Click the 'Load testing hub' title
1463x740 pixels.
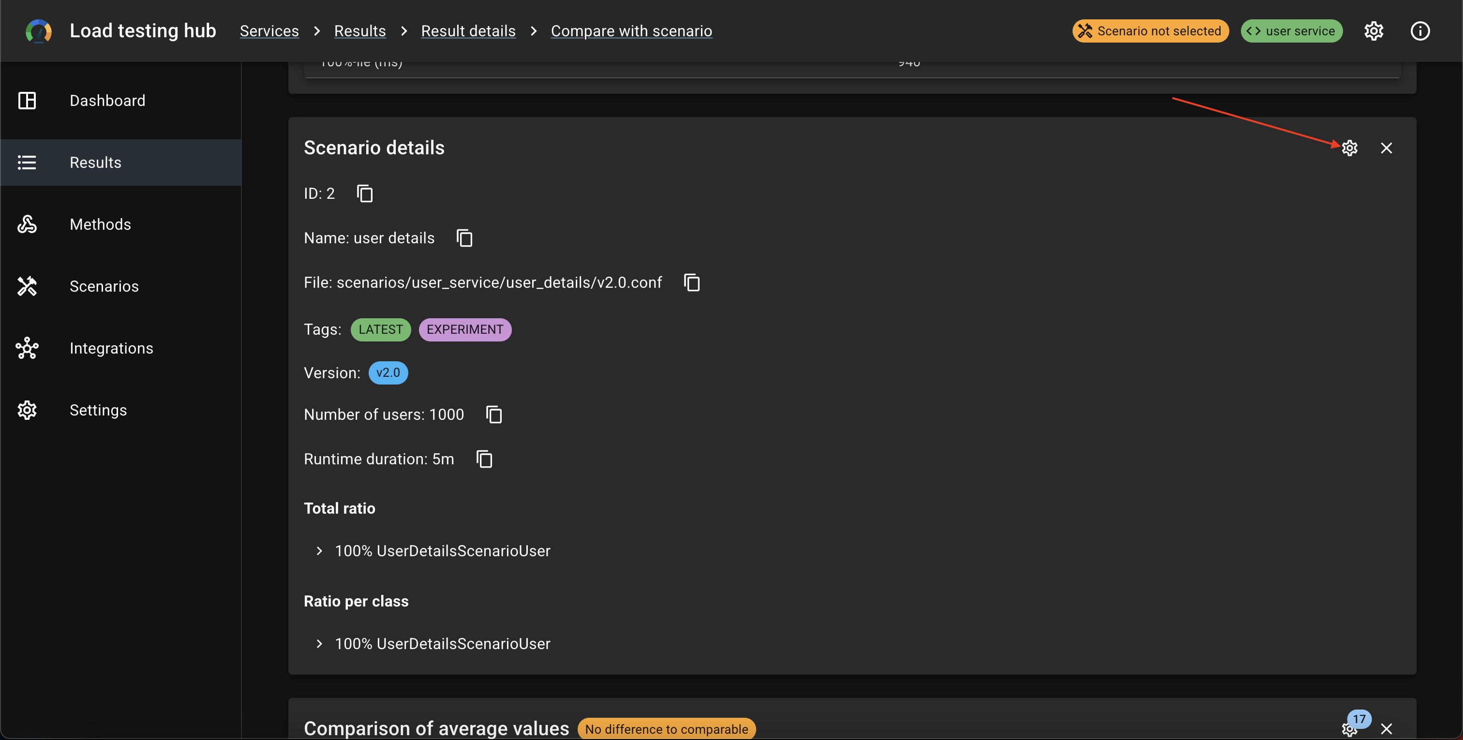tap(143, 30)
